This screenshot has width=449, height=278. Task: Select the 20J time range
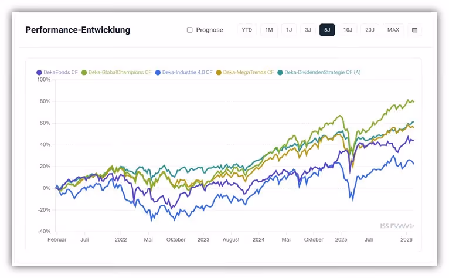coord(370,30)
